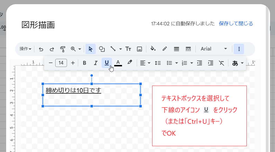The height and width of the screenshot is (152, 275).
Task: Open the border color pencil
Action: (x=164, y=49)
